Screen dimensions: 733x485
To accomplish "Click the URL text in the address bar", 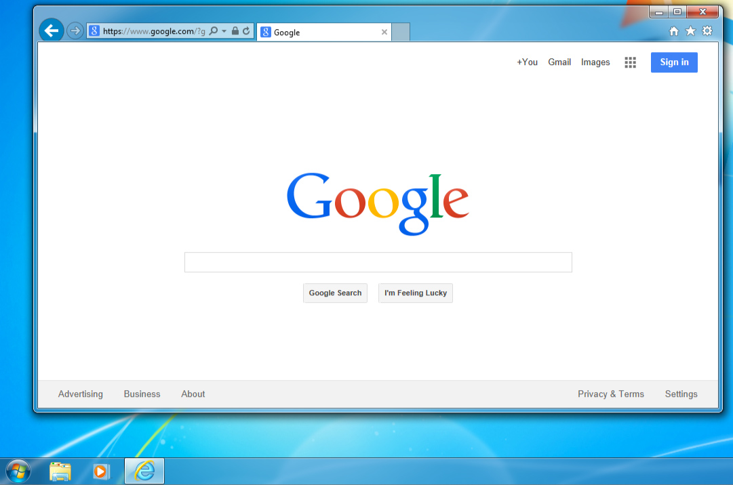I will pyautogui.click(x=154, y=31).
